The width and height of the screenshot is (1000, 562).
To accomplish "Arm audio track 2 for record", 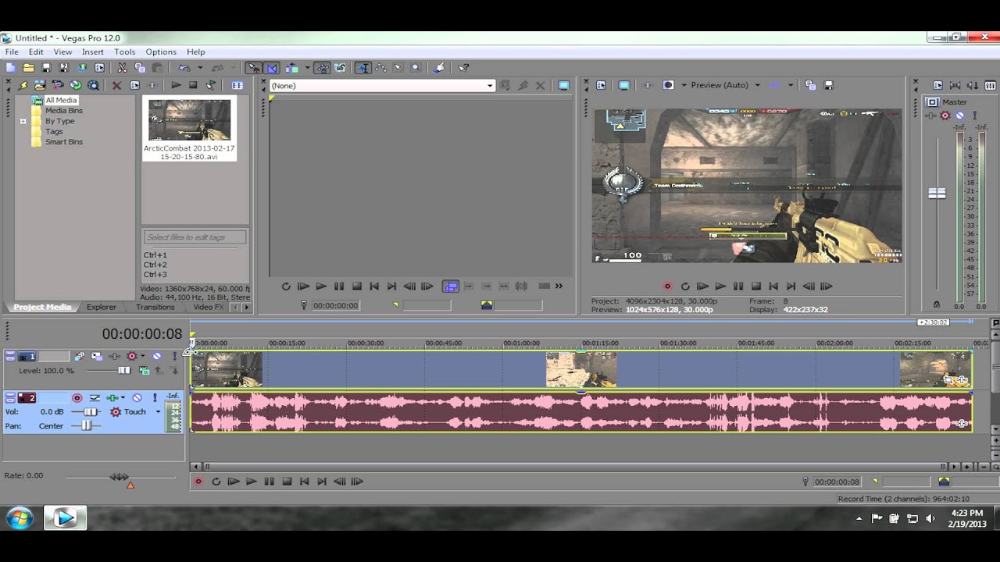I will click(77, 398).
